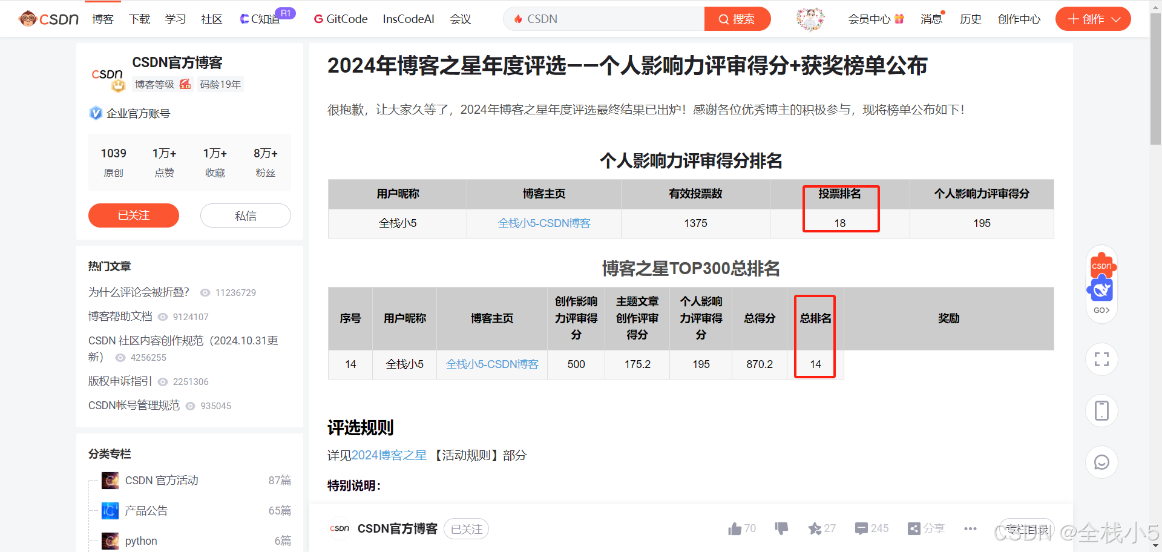Click the 产品公告 column thumbnail

coord(110,511)
